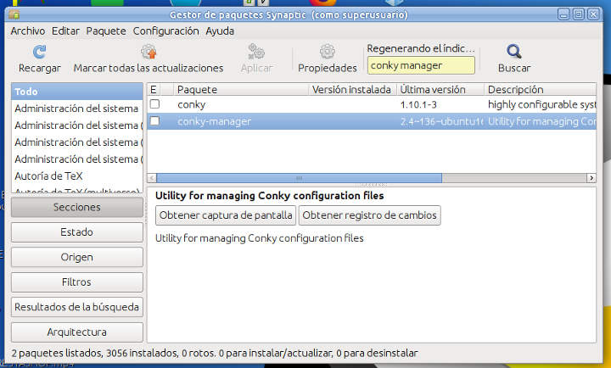
Task: Select first 'Administración del sistema' section
Action: (x=77, y=109)
